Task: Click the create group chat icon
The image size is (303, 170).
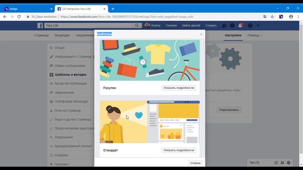Action: [x=282, y=162]
